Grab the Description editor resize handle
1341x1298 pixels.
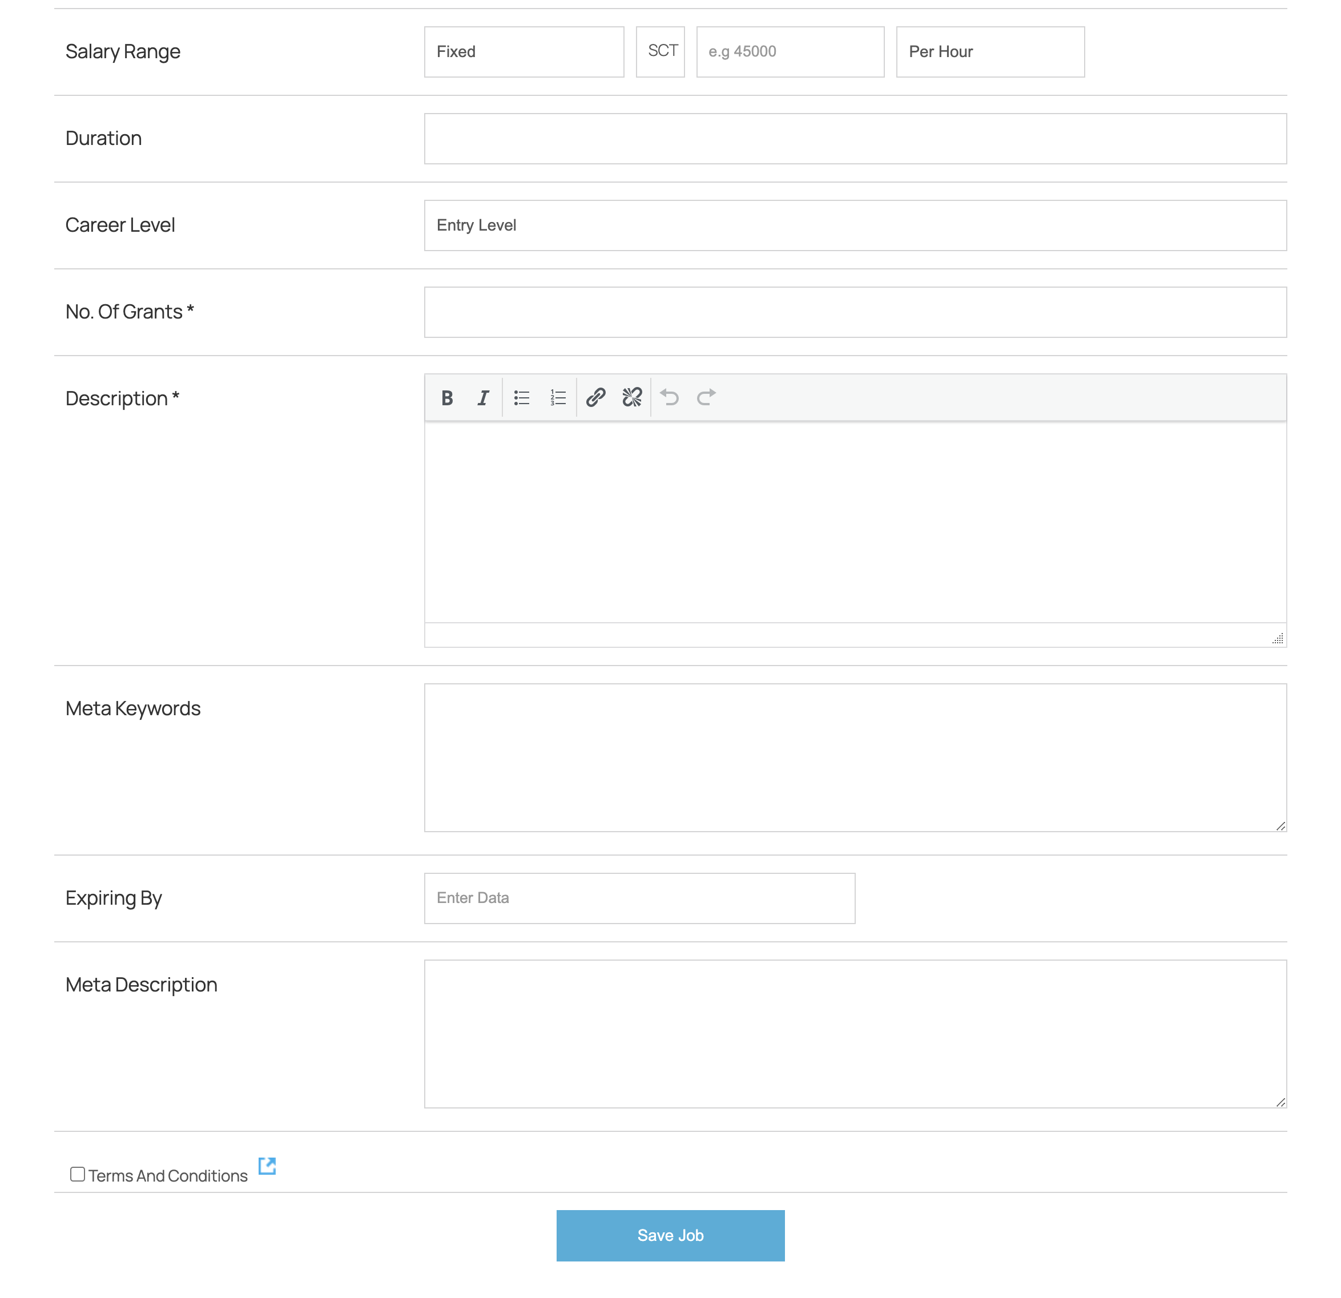point(1278,638)
